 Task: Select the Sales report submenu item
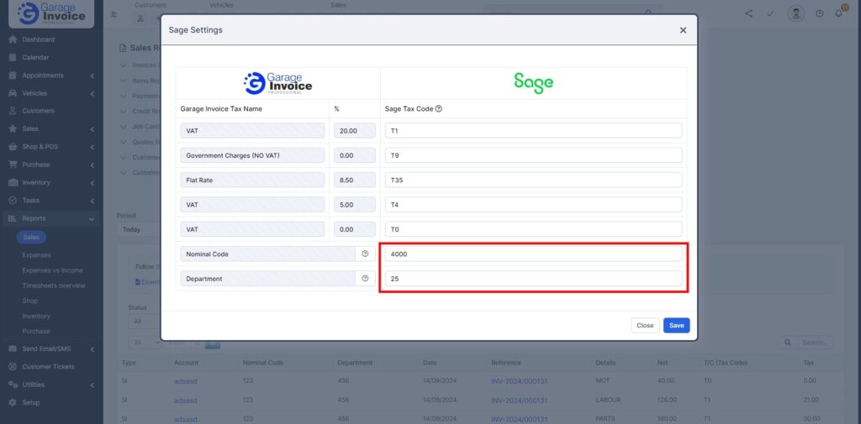pos(31,237)
